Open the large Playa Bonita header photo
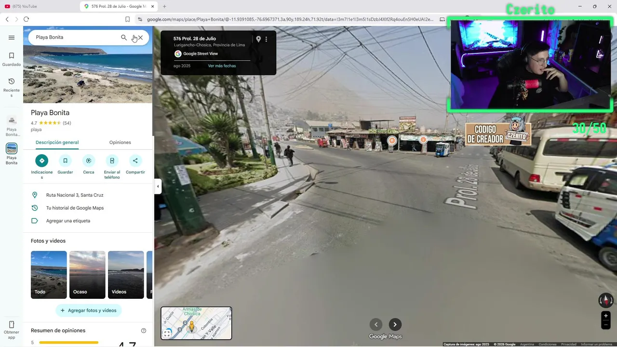The width and height of the screenshot is (617, 347). click(88, 75)
